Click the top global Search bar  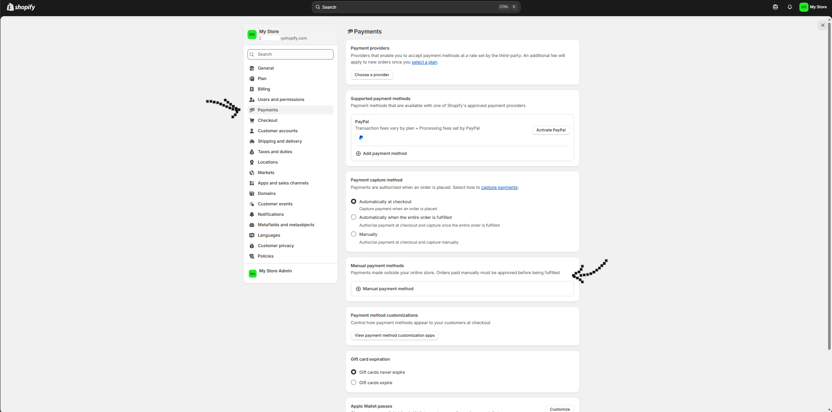click(x=416, y=7)
